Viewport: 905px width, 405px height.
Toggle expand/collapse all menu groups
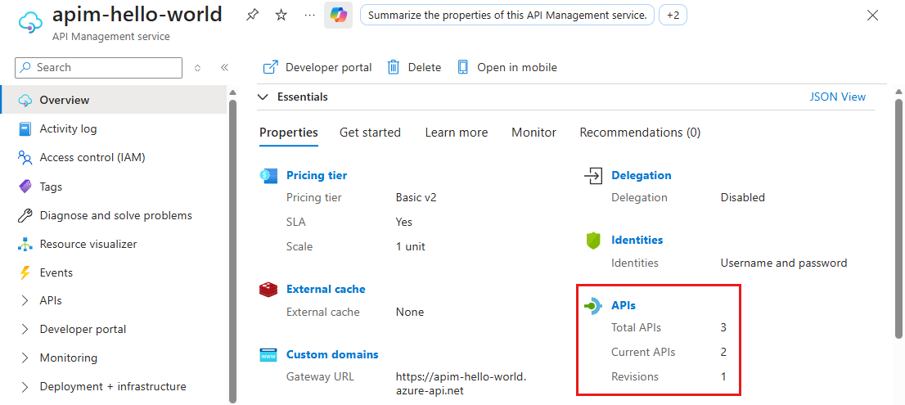tap(197, 67)
